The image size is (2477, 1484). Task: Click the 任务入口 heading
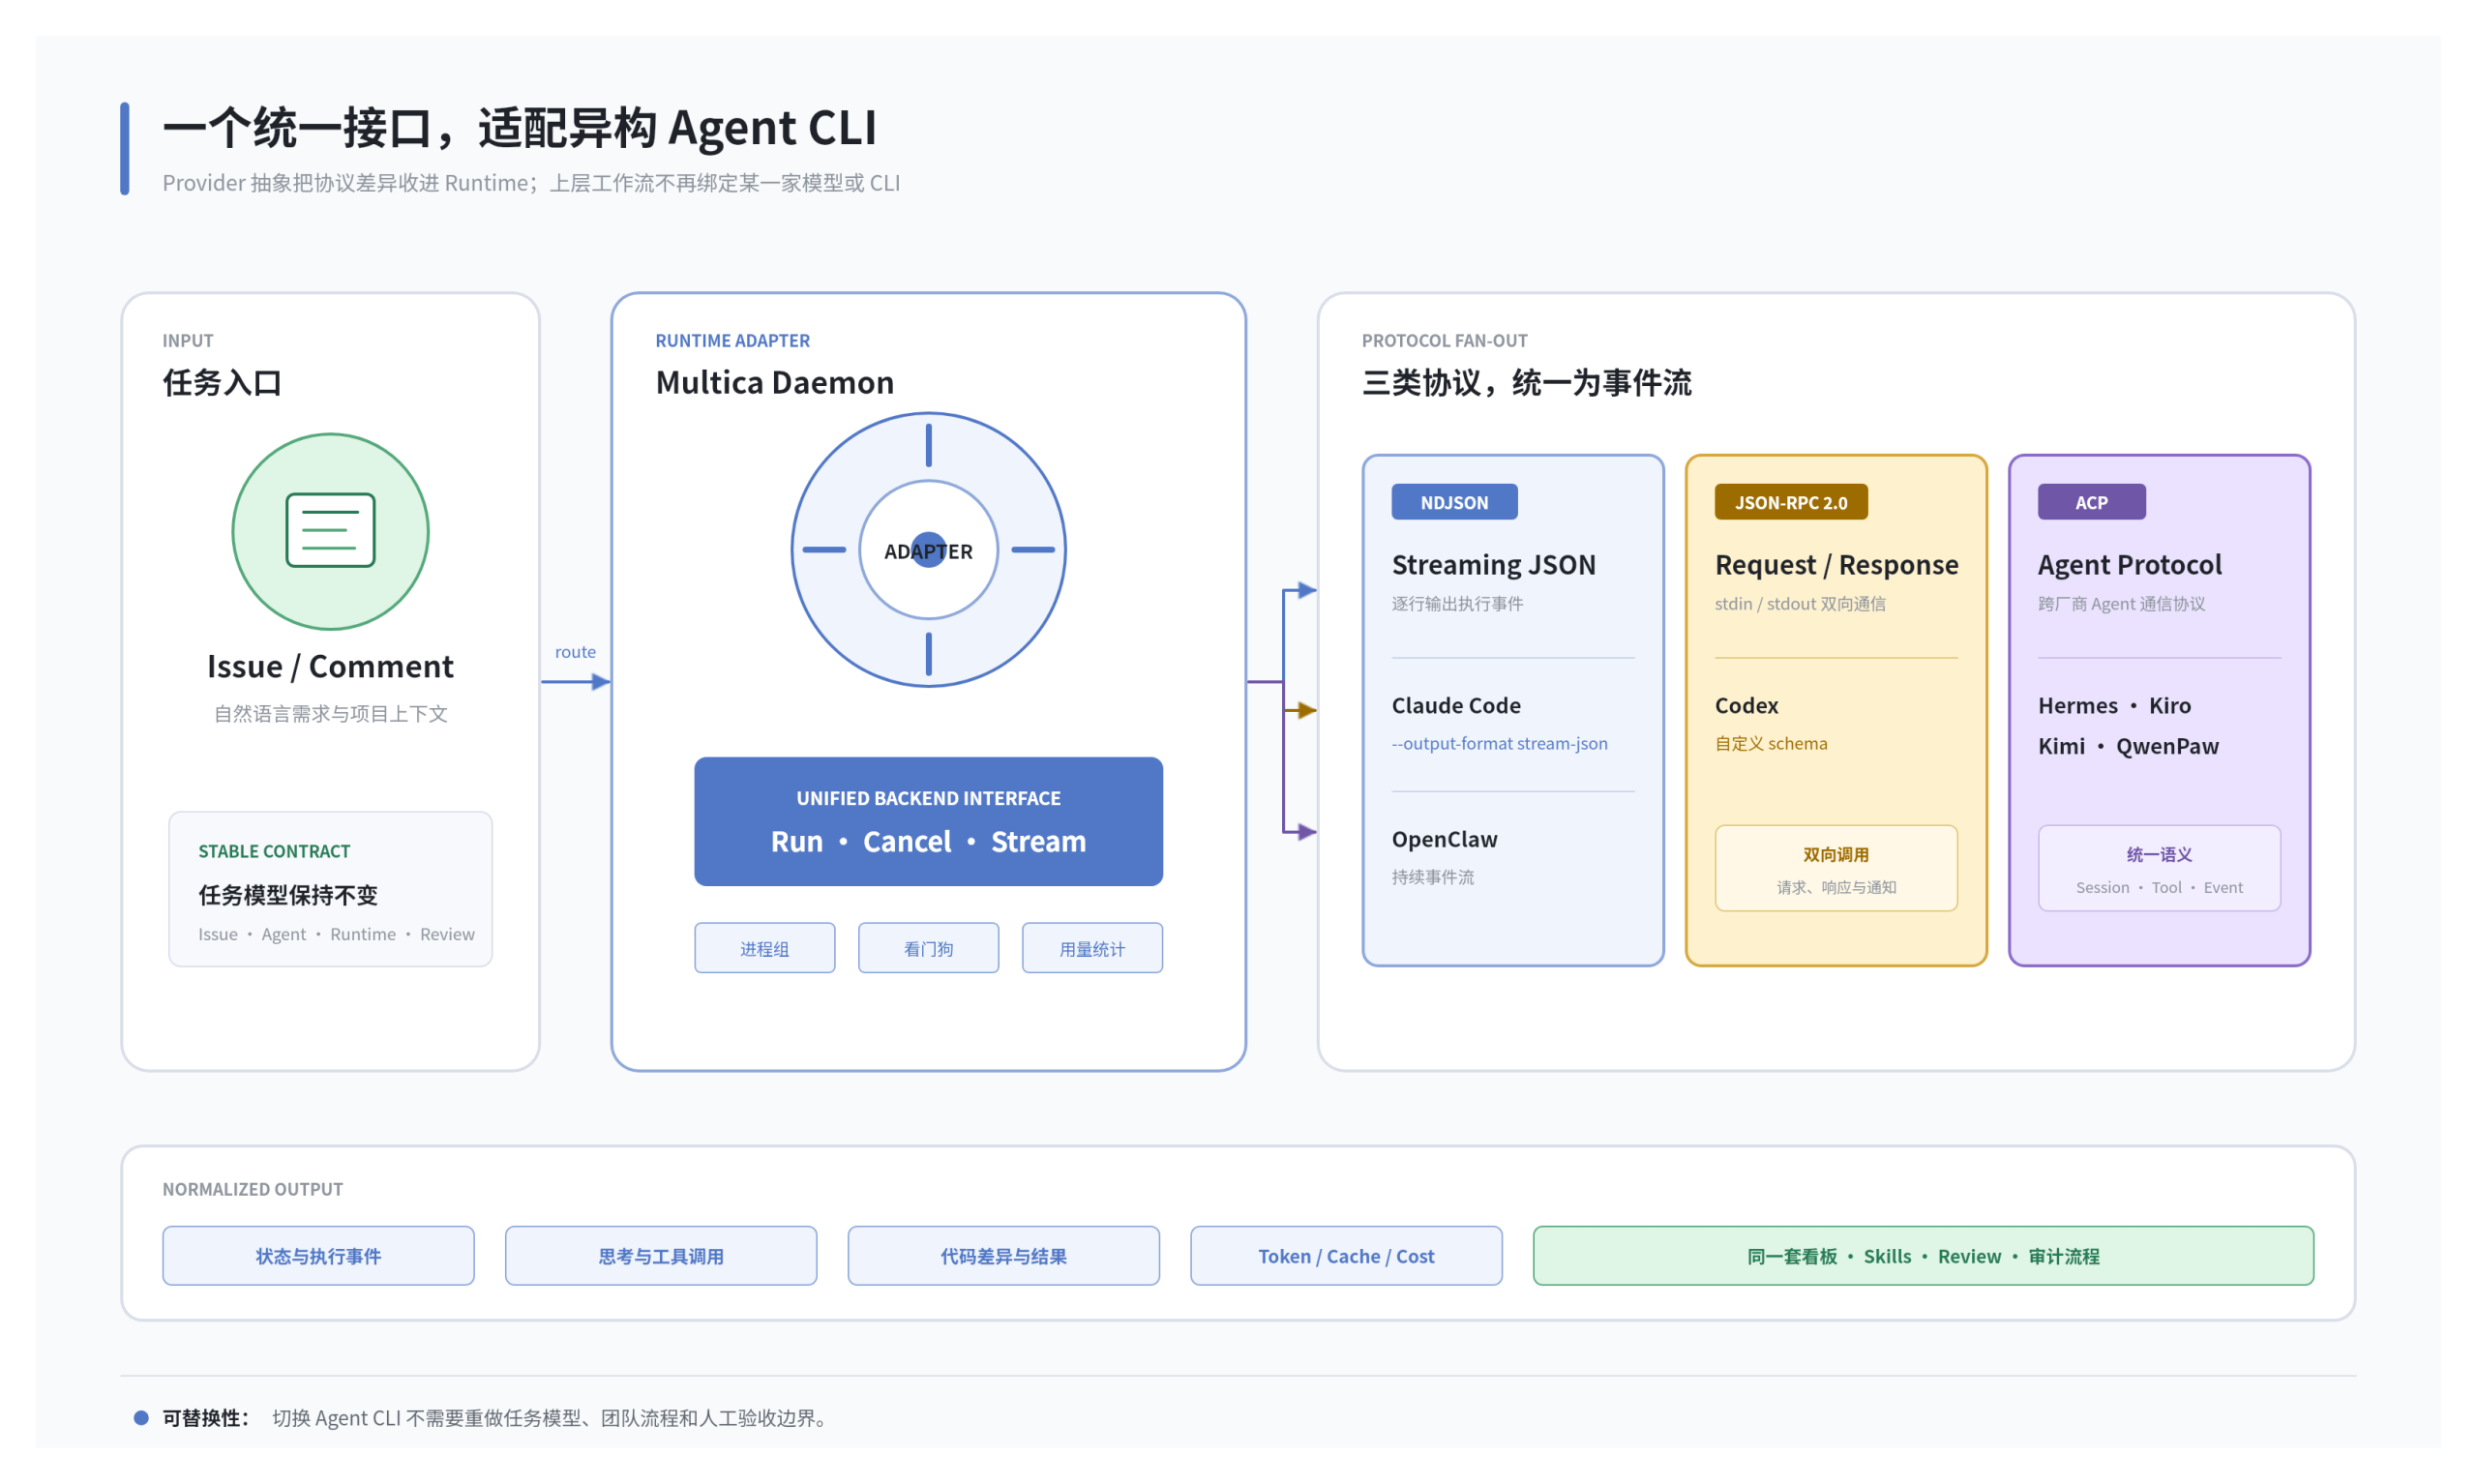point(222,382)
